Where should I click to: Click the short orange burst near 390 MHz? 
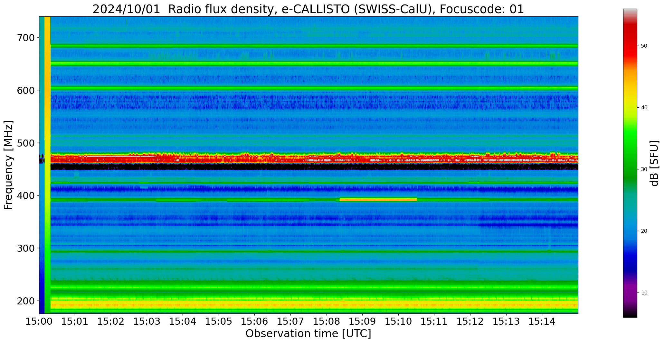(x=378, y=200)
